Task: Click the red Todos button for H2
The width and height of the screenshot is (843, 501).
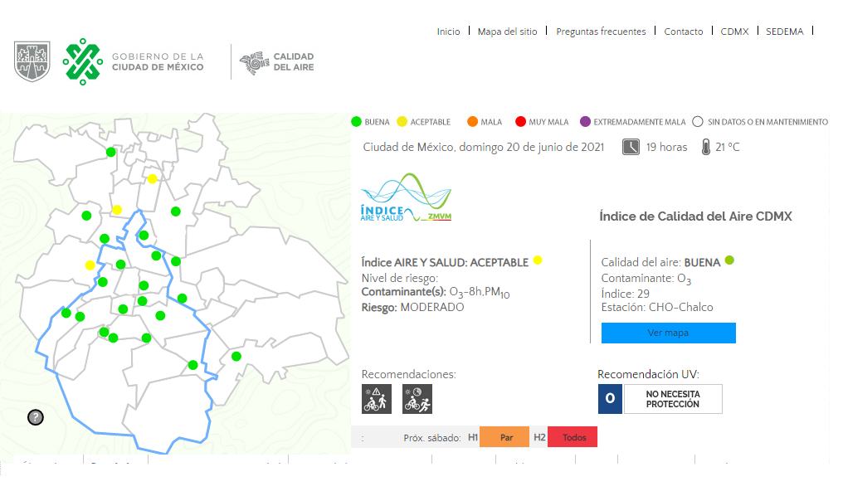Action: tap(573, 437)
